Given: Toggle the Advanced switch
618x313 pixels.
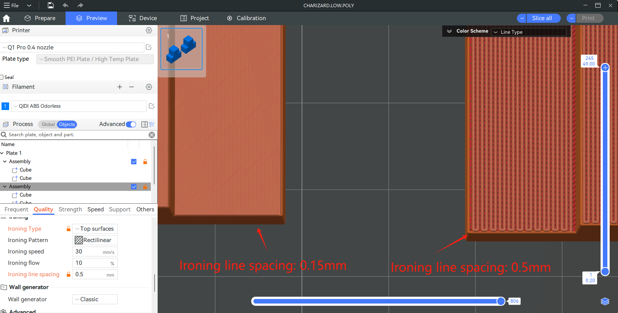Looking at the screenshot, I should pos(131,124).
